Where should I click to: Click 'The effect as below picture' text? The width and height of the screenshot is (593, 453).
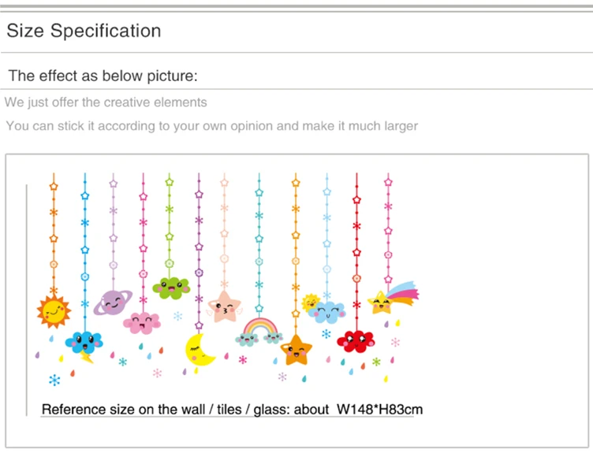pos(103,76)
